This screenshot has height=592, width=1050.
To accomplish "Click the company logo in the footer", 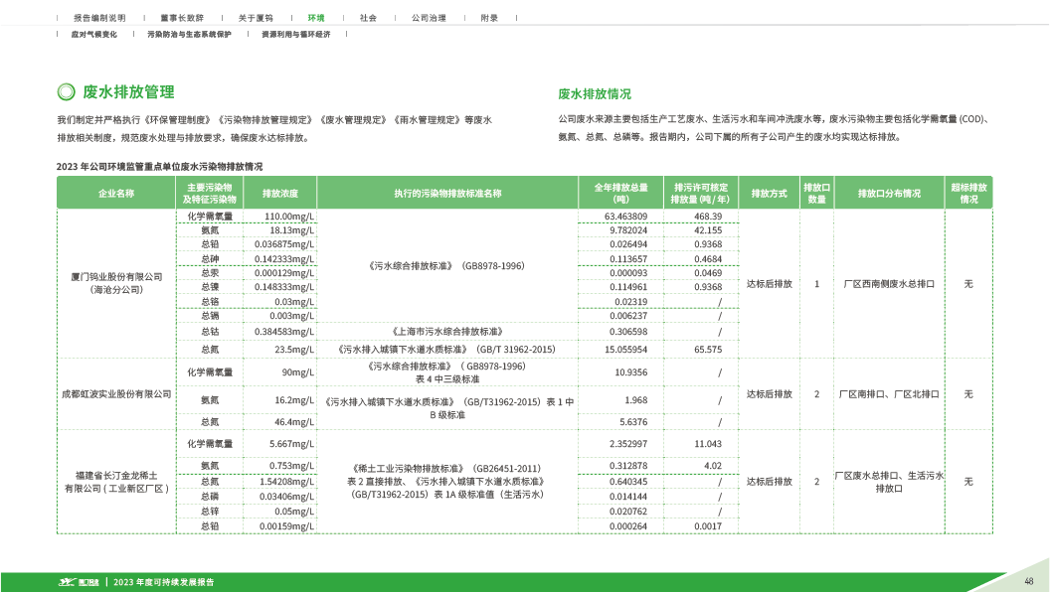I will 80,582.
